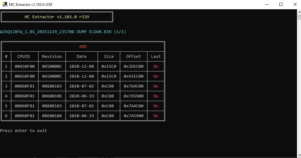The width and height of the screenshot is (301, 158).
Task: Click the vertical scrollbar thumb
Action: point(299,18)
